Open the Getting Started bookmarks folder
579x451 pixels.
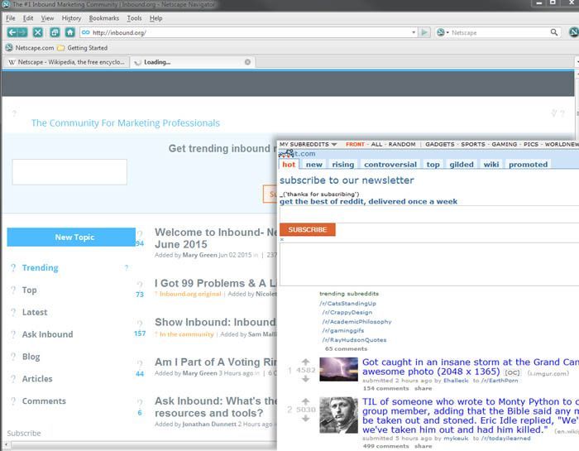83,48
